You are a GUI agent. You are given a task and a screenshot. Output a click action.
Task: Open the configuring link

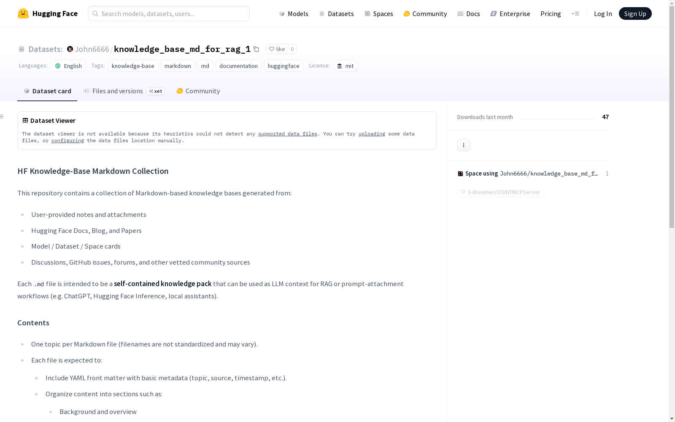pyautogui.click(x=67, y=141)
